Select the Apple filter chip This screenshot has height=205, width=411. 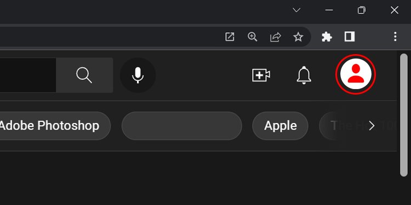(280, 126)
